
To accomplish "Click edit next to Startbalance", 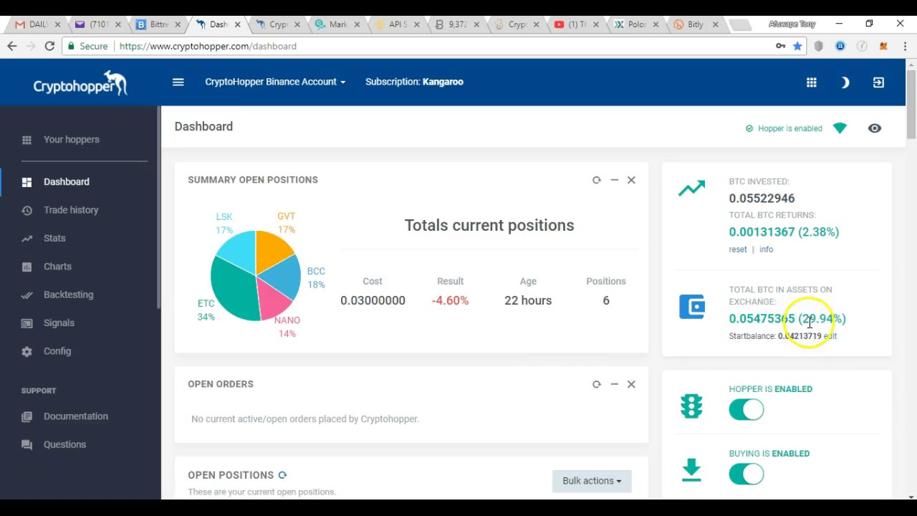I will [x=830, y=336].
